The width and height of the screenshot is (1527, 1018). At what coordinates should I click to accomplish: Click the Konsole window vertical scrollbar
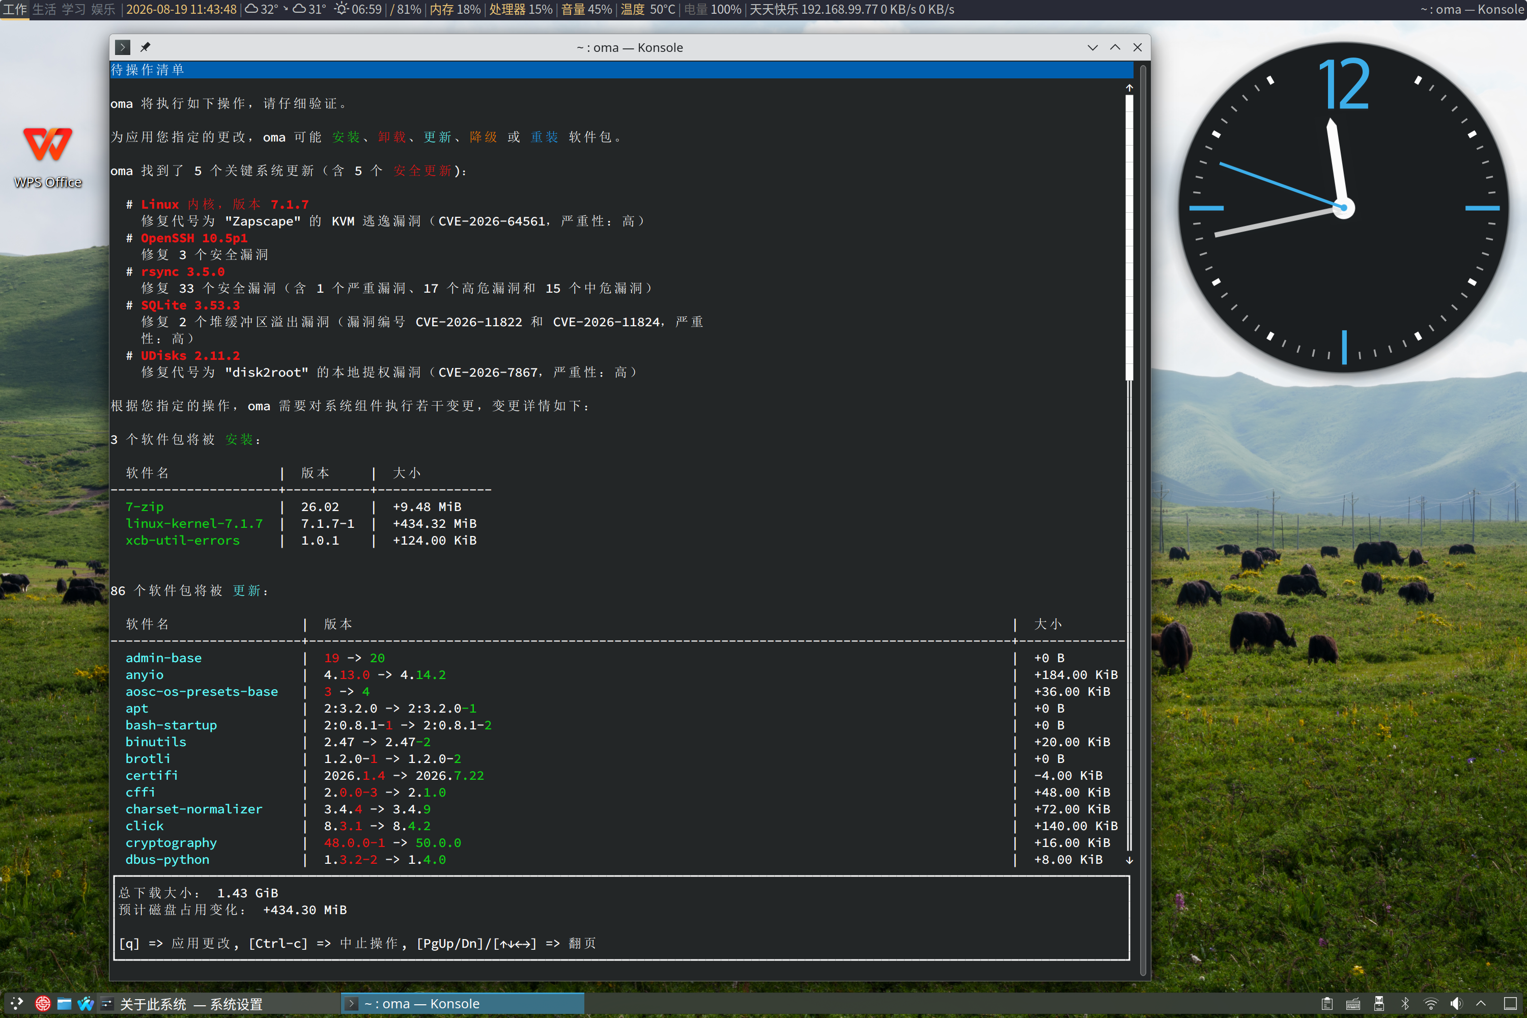click(x=1143, y=519)
